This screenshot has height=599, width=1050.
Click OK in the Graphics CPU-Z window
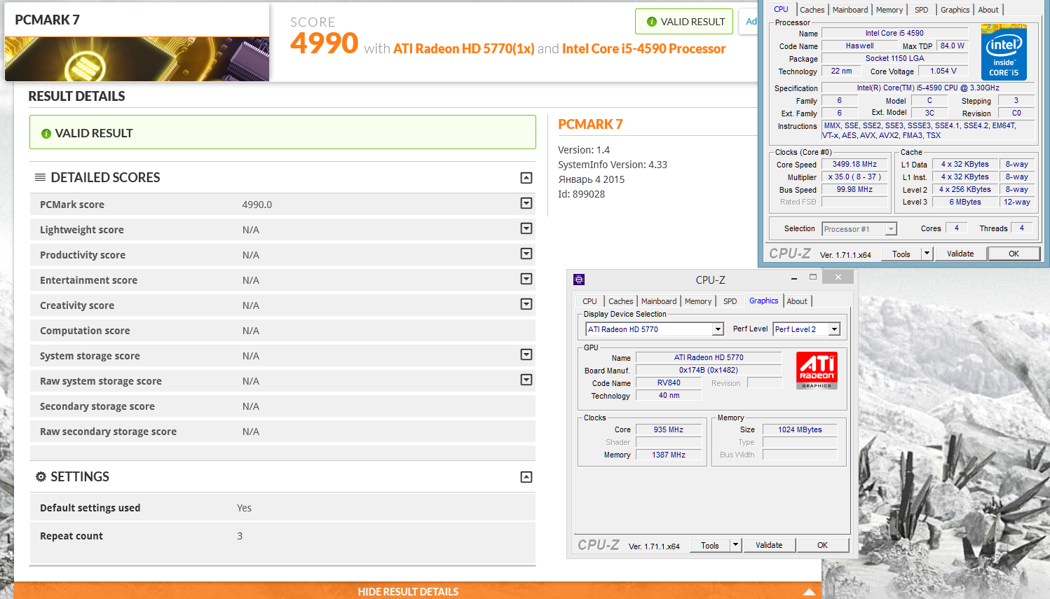tap(822, 545)
